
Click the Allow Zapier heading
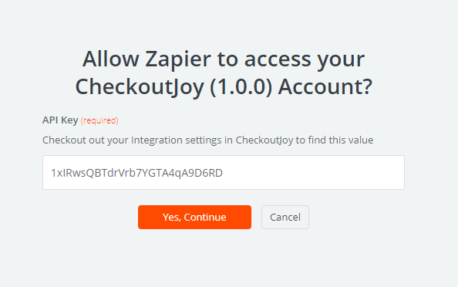pyautogui.click(x=224, y=73)
